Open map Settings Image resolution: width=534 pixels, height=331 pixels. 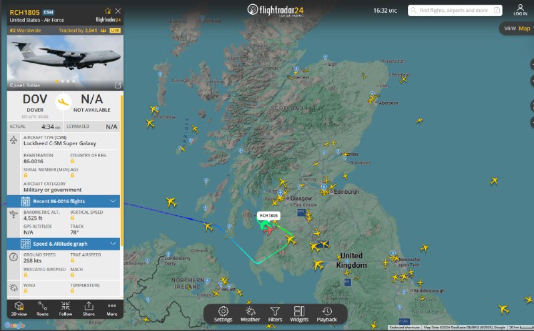223,314
